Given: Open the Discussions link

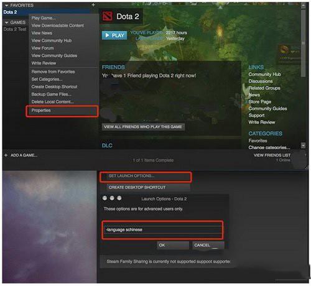Looking at the screenshot, I should click(261, 81).
